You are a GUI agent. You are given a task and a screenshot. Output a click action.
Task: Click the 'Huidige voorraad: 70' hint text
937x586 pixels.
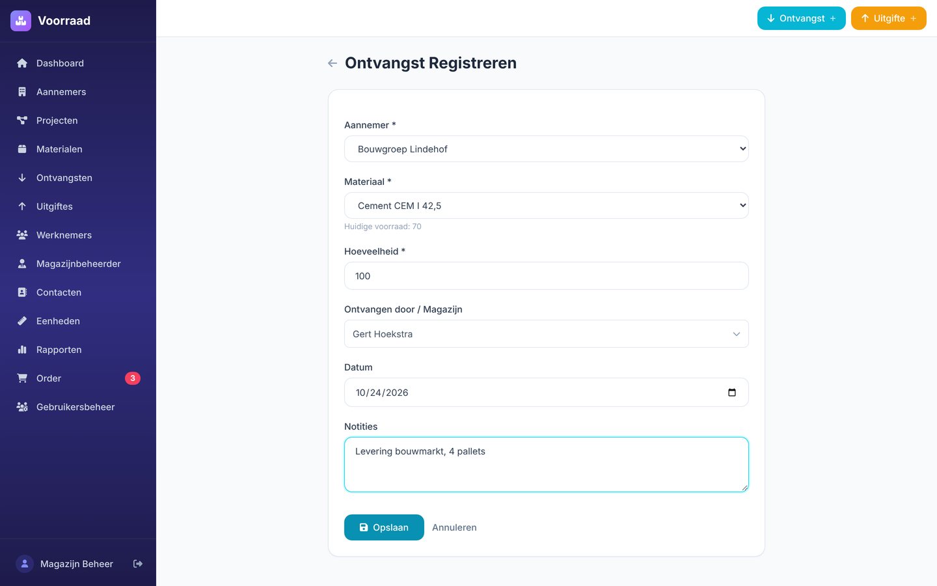click(383, 227)
